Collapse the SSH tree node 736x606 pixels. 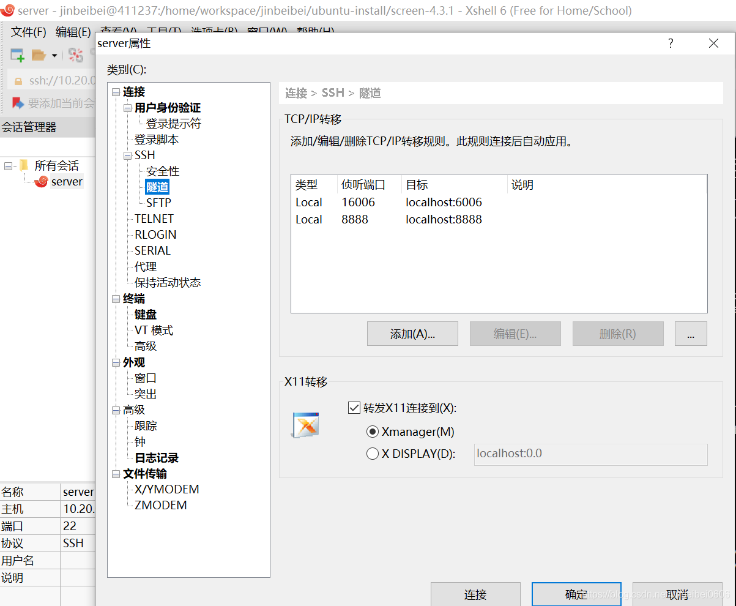pos(128,155)
